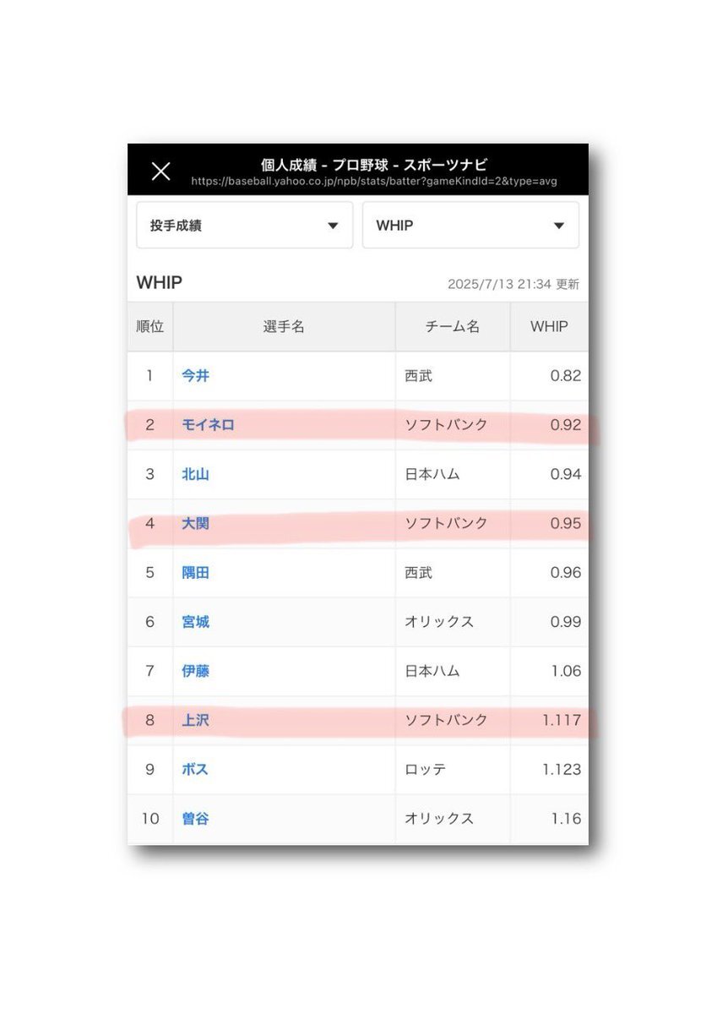The height and width of the screenshot is (1014, 728).
Task: Open player 上沢 profile link
Action: 195,721
